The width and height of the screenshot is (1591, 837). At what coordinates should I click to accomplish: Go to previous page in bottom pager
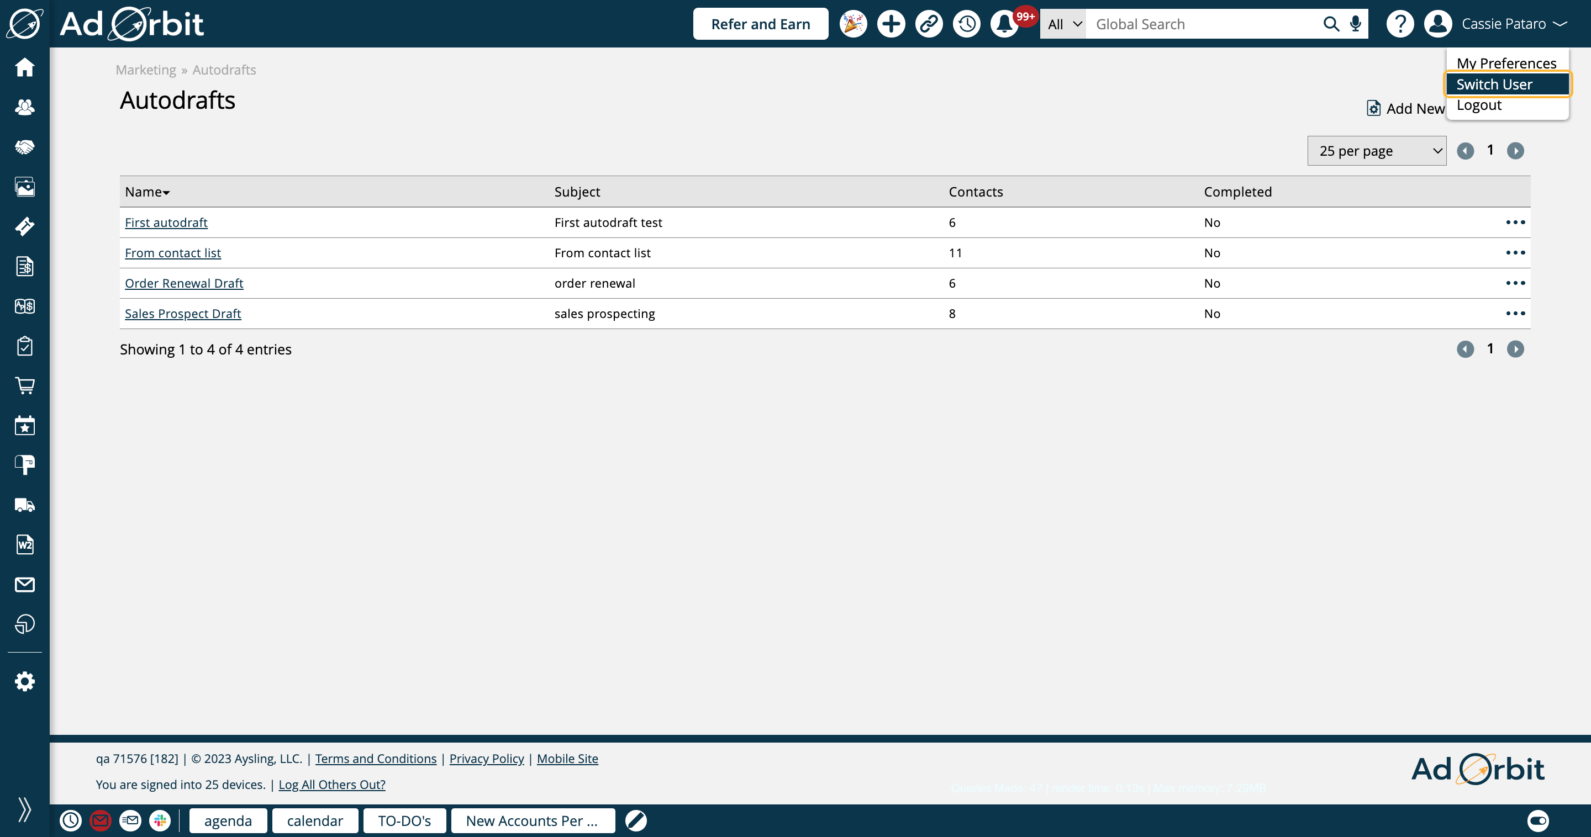1465,349
